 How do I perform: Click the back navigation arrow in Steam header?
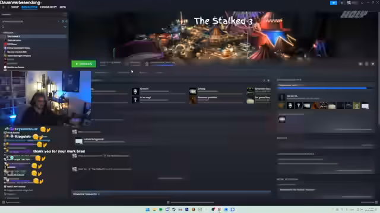coord(3,7)
